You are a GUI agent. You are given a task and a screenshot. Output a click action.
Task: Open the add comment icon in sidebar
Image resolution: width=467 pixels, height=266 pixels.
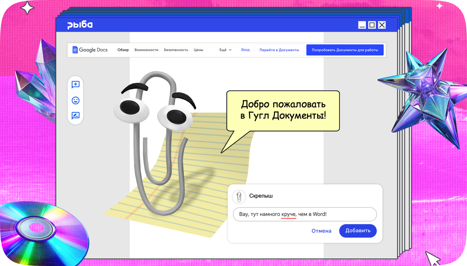pyautogui.click(x=76, y=85)
